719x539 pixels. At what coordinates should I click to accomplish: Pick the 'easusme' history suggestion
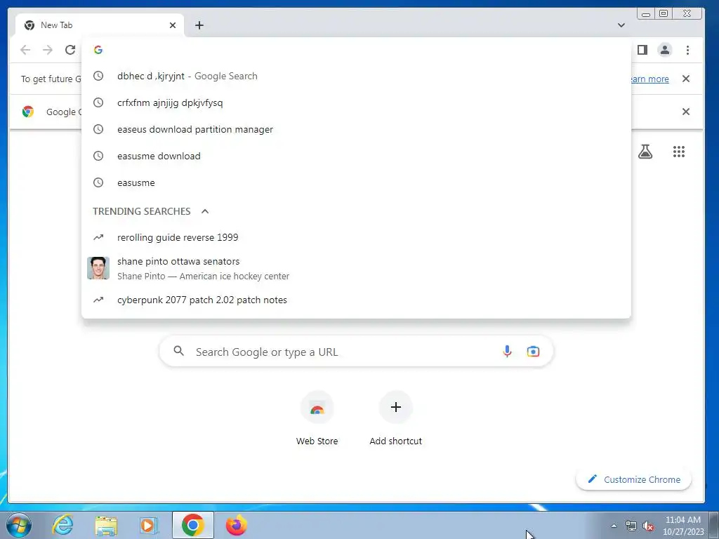tap(356, 182)
